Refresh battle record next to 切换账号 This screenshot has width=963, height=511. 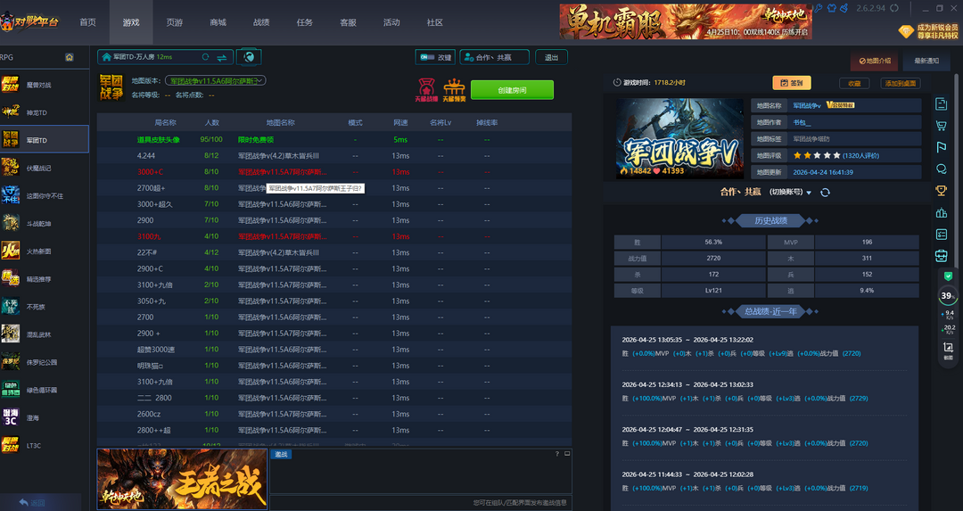click(x=825, y=193)
